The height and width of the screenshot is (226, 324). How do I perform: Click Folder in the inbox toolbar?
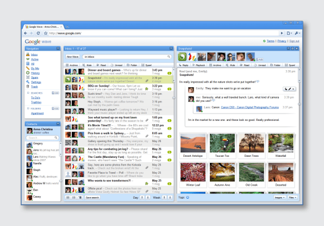[132, 65]
